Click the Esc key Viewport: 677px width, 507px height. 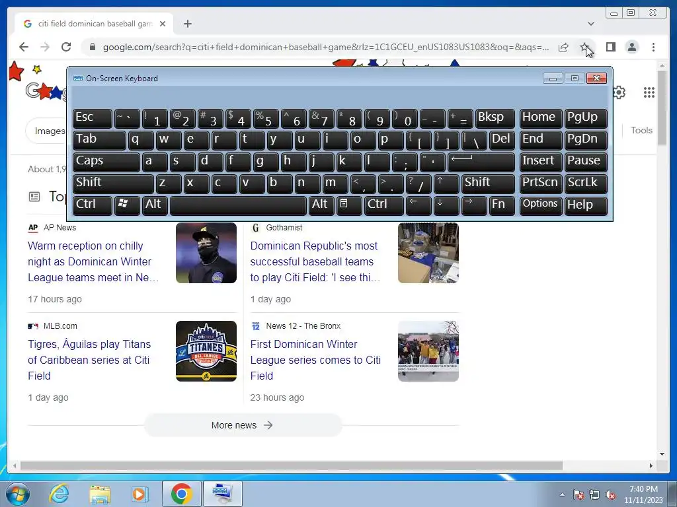pyautogui.click(x=93, y=118)
